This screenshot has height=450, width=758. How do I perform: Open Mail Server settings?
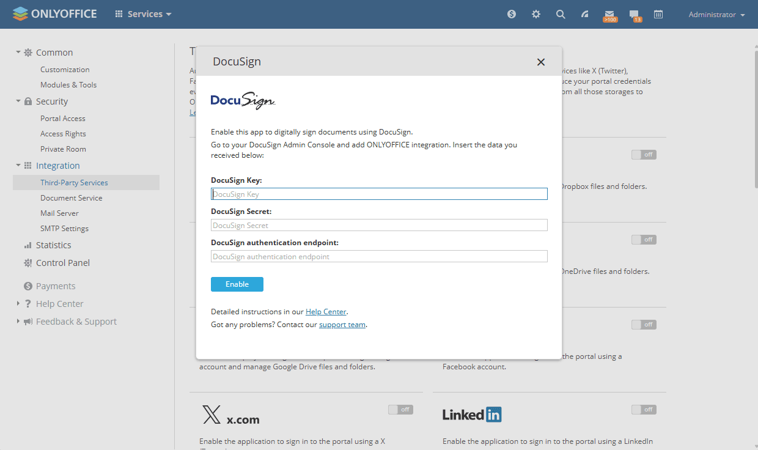(x=59, y=213)
